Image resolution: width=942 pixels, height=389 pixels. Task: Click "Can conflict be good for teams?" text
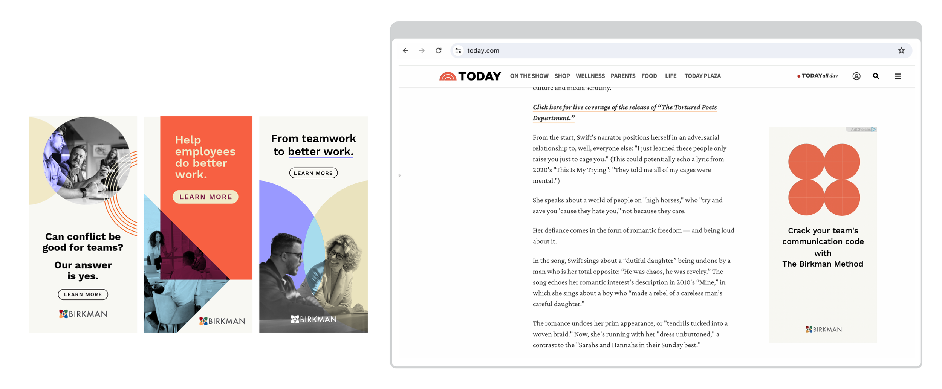[x=83, y=242]
